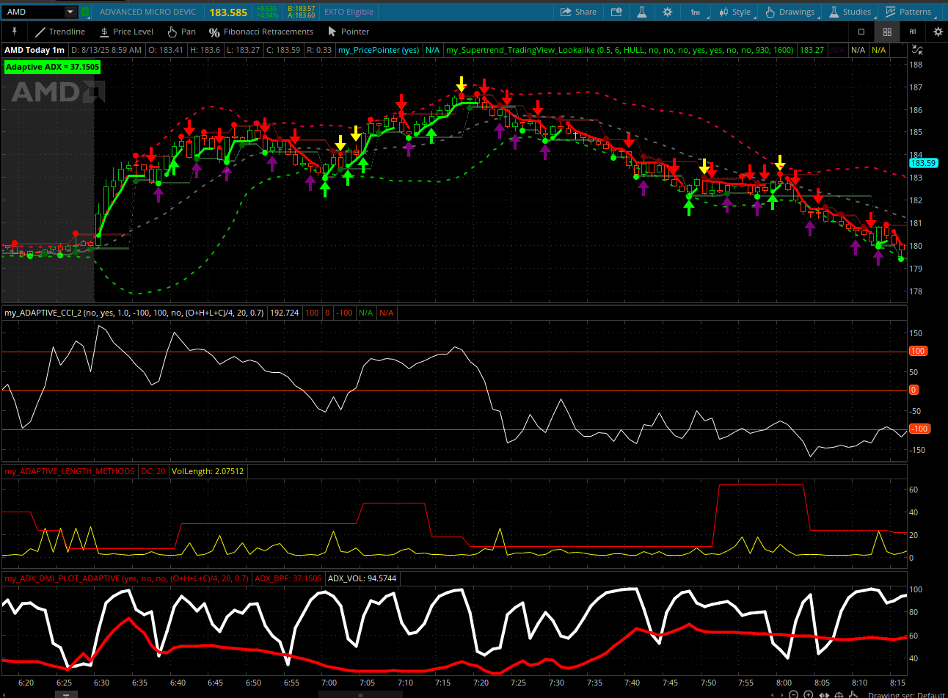This screenshot has width=948, height=698.
Task: Click the crosshair icon in bottom bar
Action: click(839, 694)
